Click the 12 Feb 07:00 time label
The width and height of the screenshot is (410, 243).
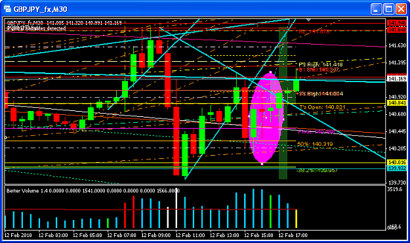point(122,235)
